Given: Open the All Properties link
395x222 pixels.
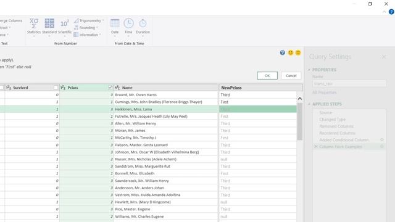Looking at the screenshot, I should (x=324, y=92).
